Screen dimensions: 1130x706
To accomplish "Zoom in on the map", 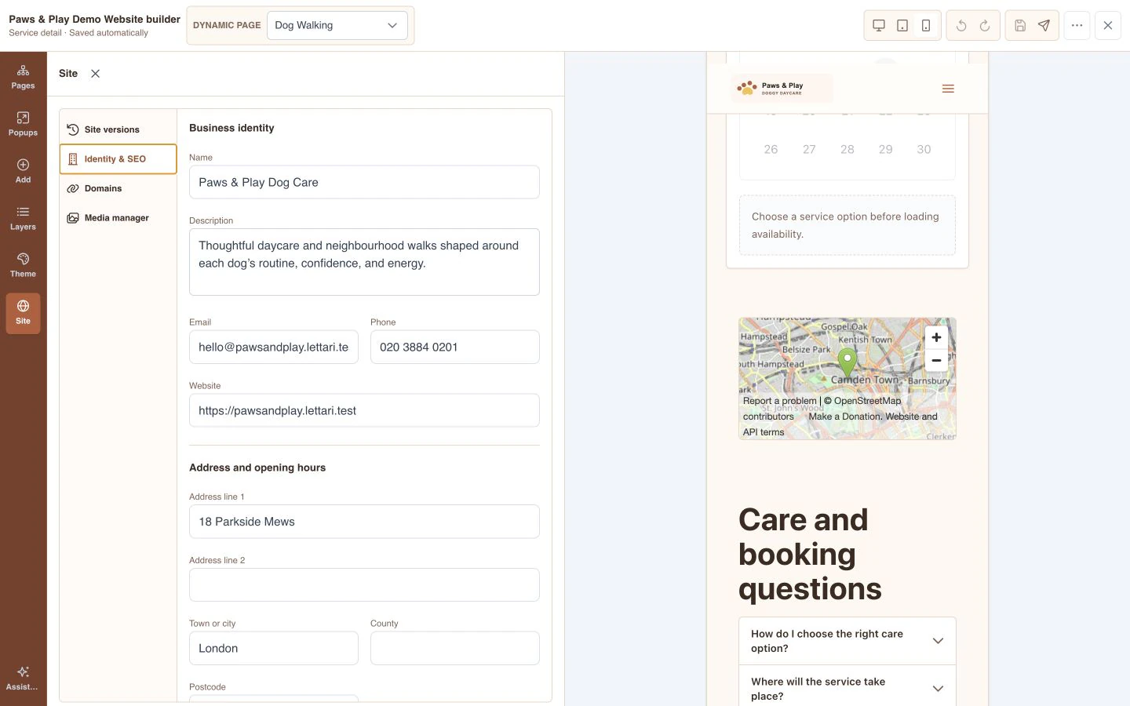I will tap(936, 337).
